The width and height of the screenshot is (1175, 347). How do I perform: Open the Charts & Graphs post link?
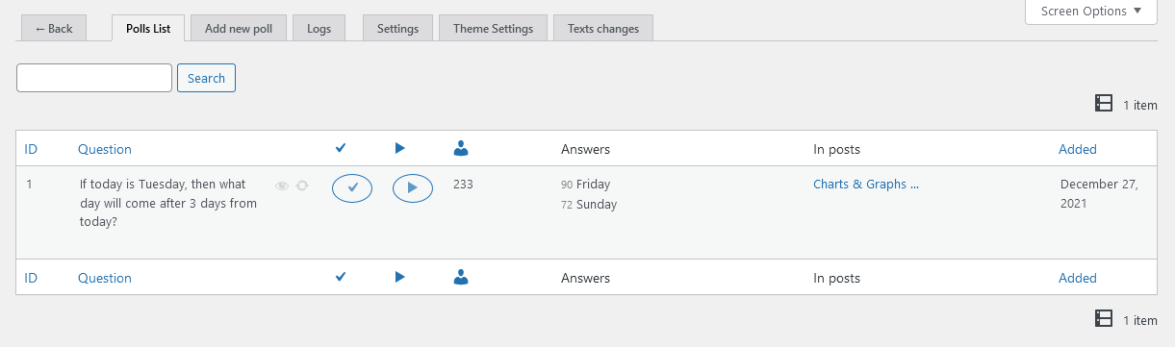[x=866, y=184]
